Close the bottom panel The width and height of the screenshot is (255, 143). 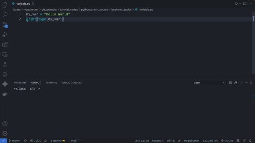coord(251,83)
